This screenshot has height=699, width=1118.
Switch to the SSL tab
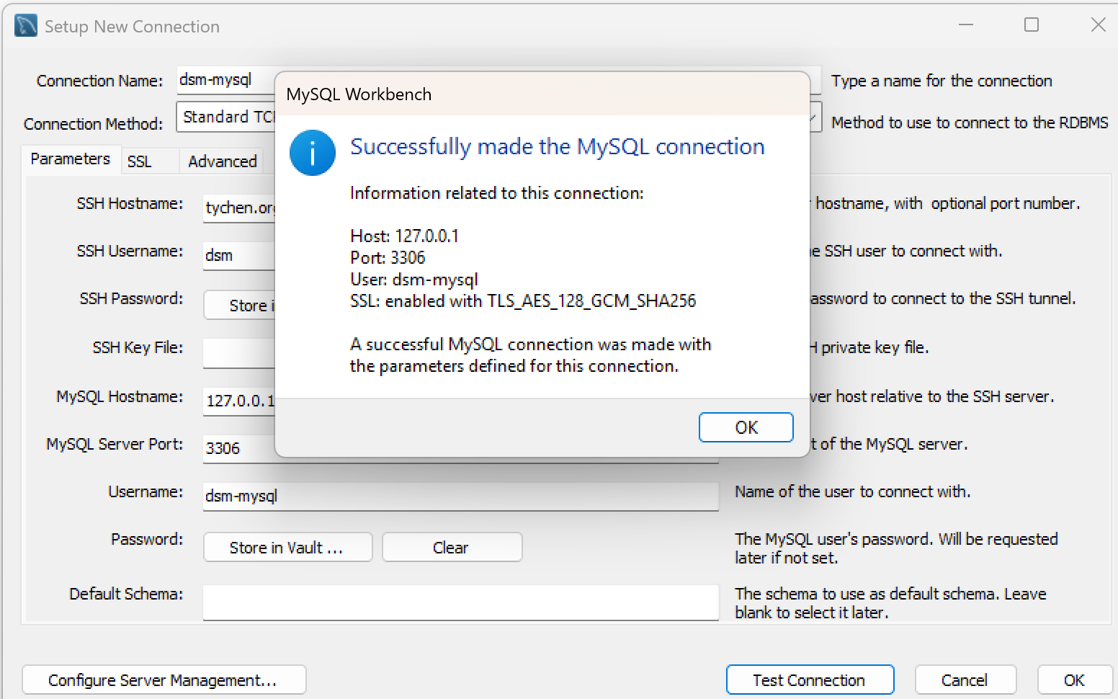click(x=140, y=161)
